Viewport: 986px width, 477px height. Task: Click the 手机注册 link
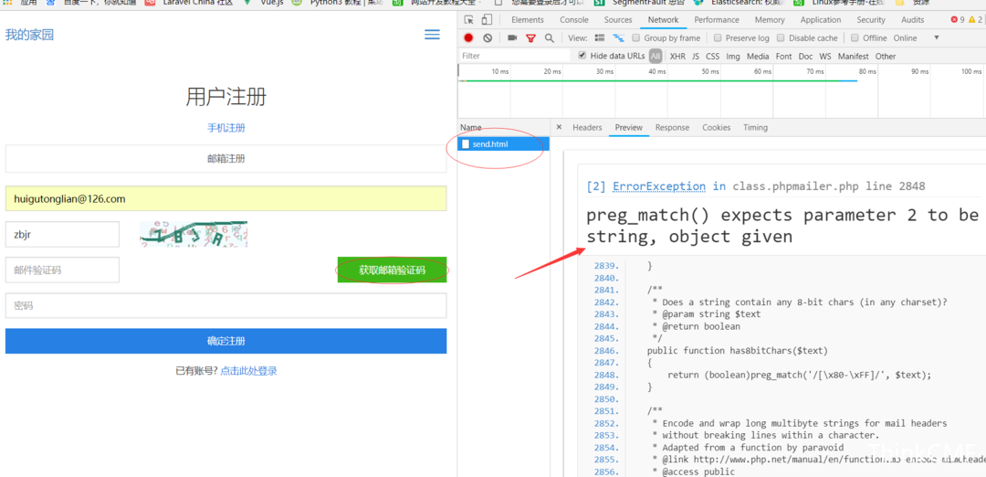click(226, 128)
